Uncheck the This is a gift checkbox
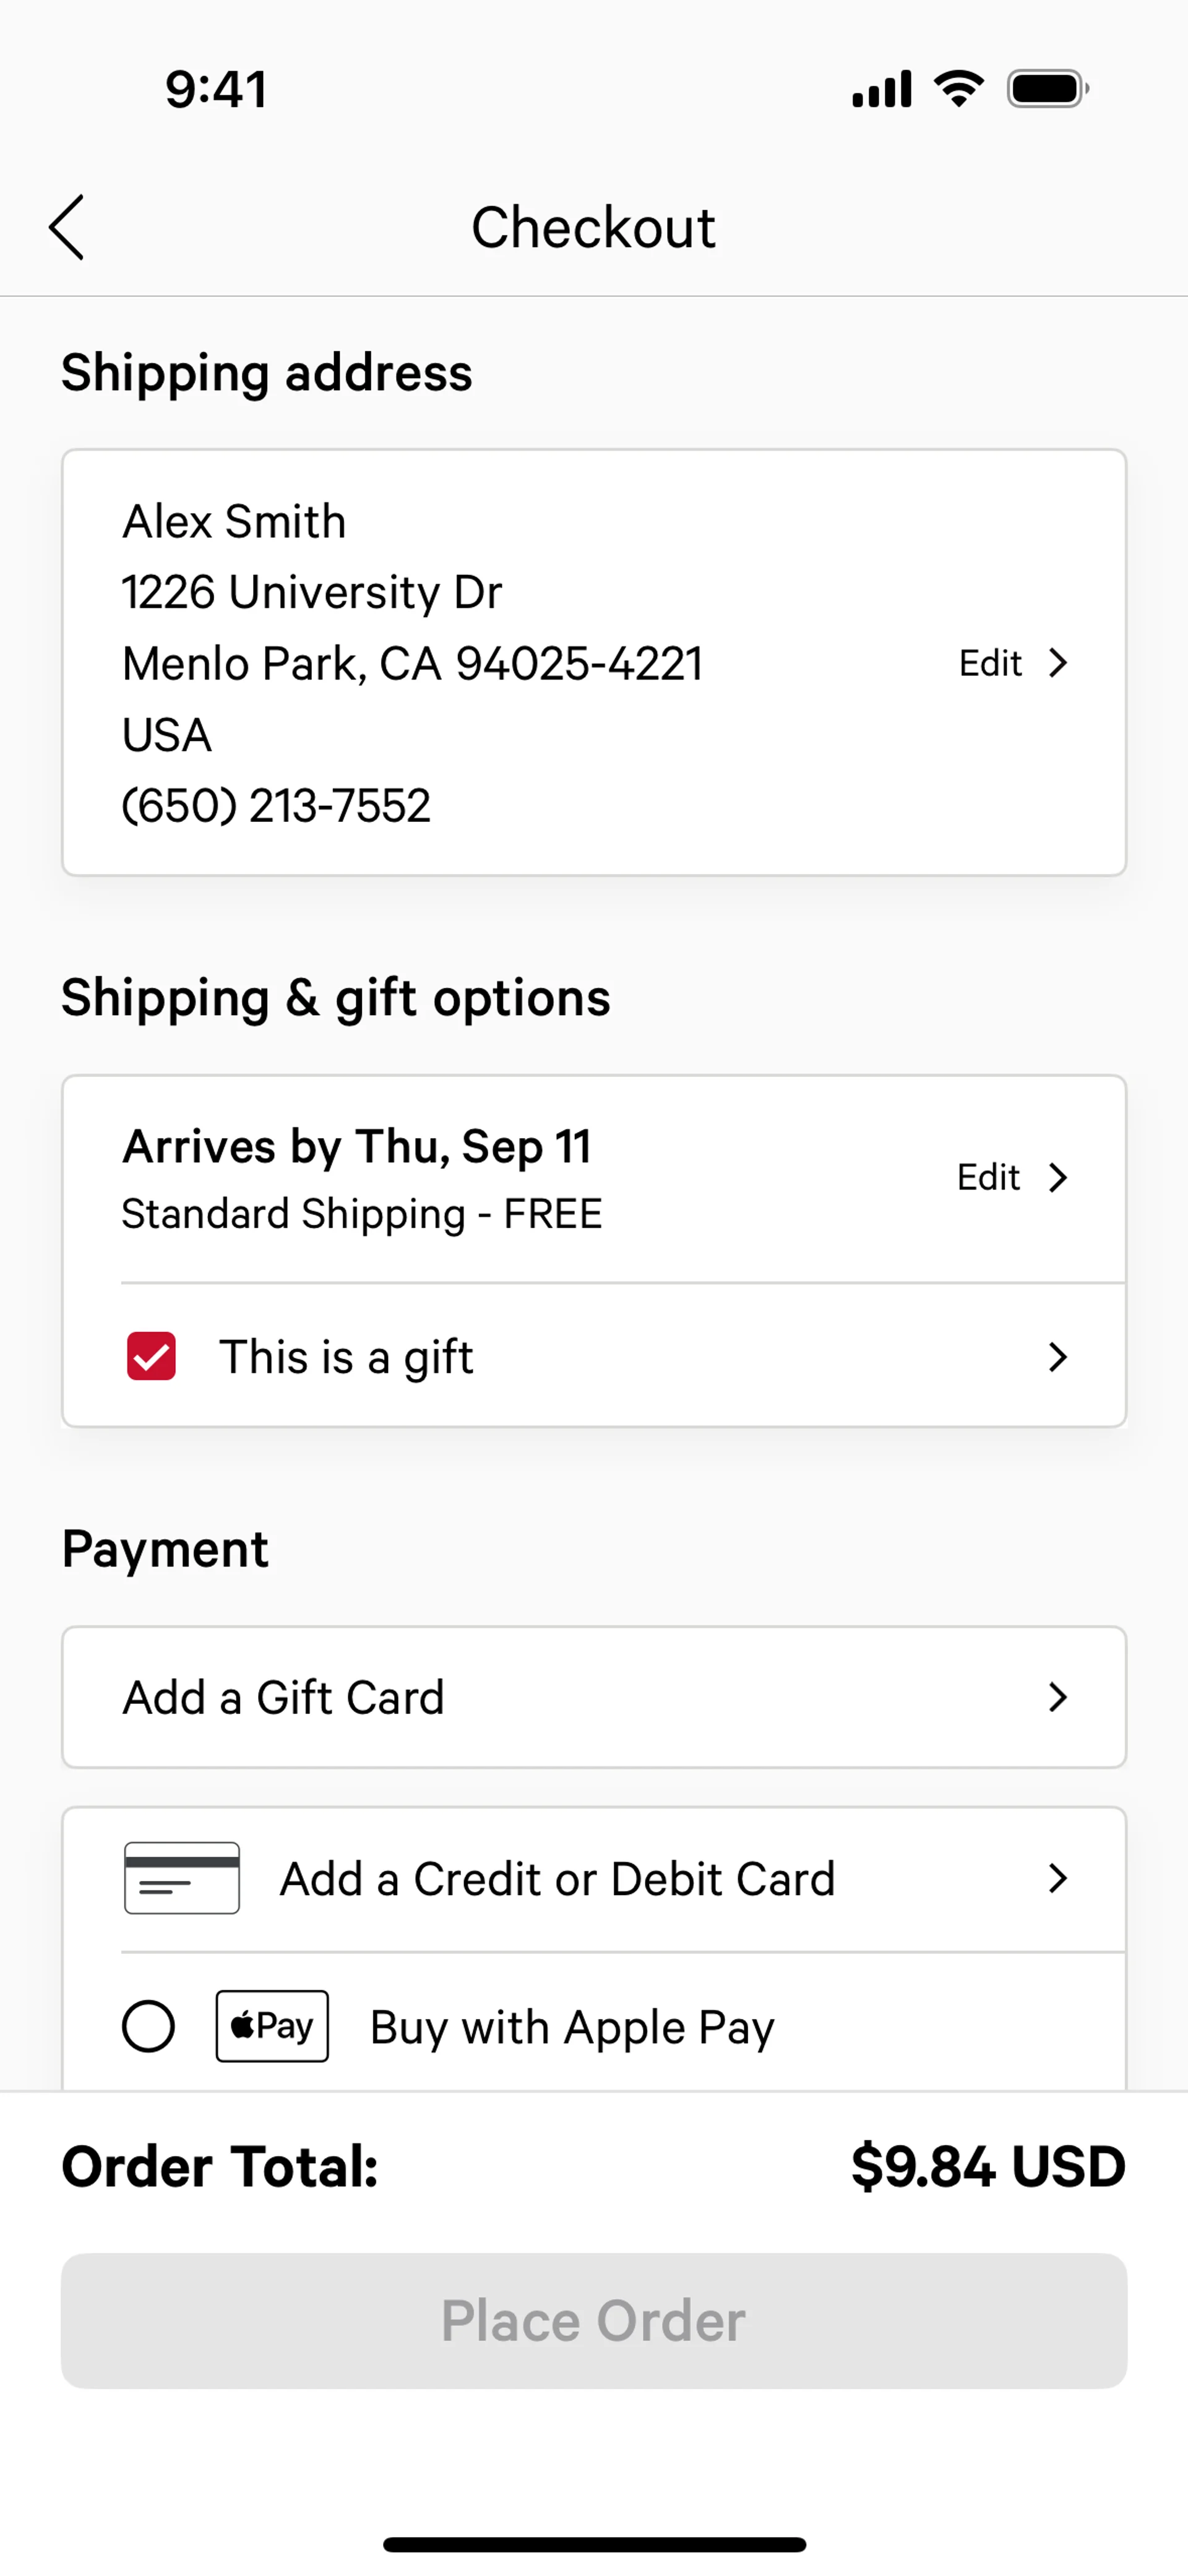The width and height of the screenshot is (1188, 2576). 151,1356
